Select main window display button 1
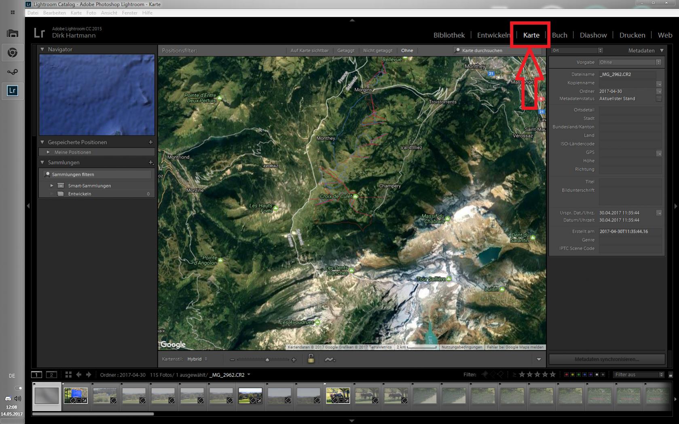Screen dimensions: 679x424 coord(36,375)
